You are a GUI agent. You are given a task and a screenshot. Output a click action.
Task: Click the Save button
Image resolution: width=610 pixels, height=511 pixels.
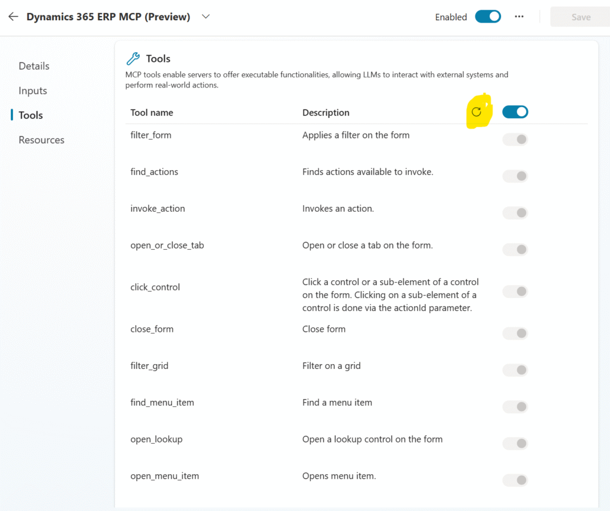click(580, 17)
